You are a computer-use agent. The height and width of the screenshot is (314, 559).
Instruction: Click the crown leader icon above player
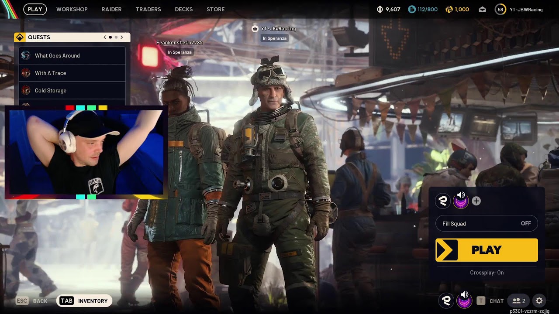255,29
